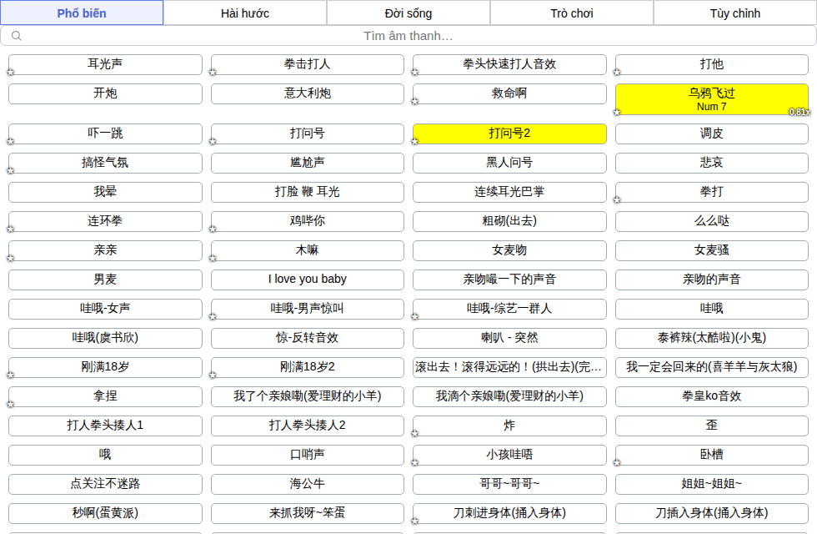817x534 pixels.
Task: Open the Hài hước tab
Action: [x=245, y=13]
